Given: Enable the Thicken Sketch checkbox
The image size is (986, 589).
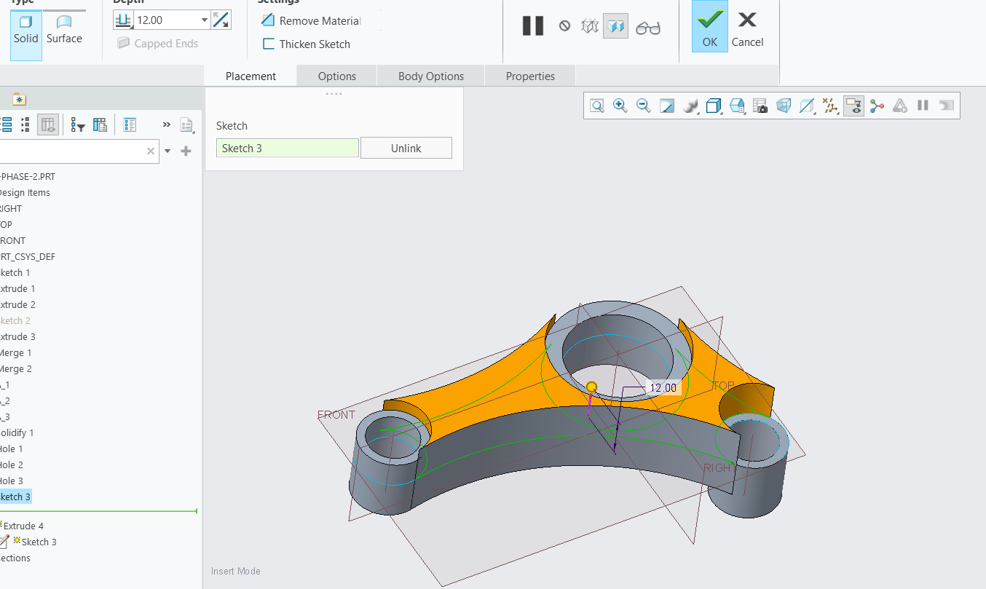Looking at the screenshot, I should tap(268, 44).
